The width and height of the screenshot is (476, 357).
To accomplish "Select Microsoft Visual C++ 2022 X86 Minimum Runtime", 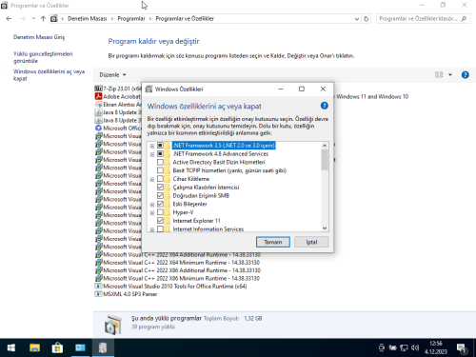I will (x=178, y=278).
